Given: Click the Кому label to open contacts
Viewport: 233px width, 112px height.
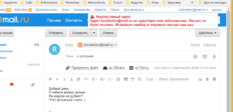Looking at the screenshot, I should pyautogui.click(x=70, y=45).
